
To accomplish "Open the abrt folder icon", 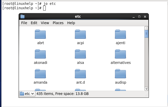I will tap(40, 34).
